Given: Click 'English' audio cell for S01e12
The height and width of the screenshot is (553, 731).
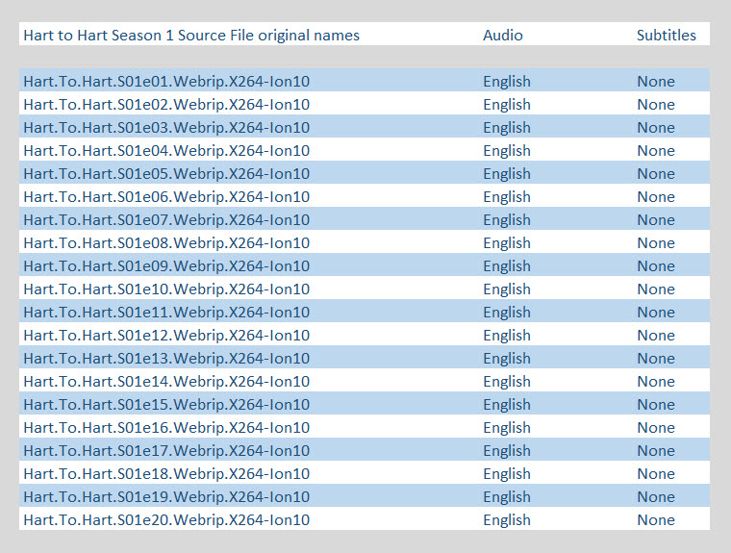Looking at the screenshot, I should coord(507,336).
